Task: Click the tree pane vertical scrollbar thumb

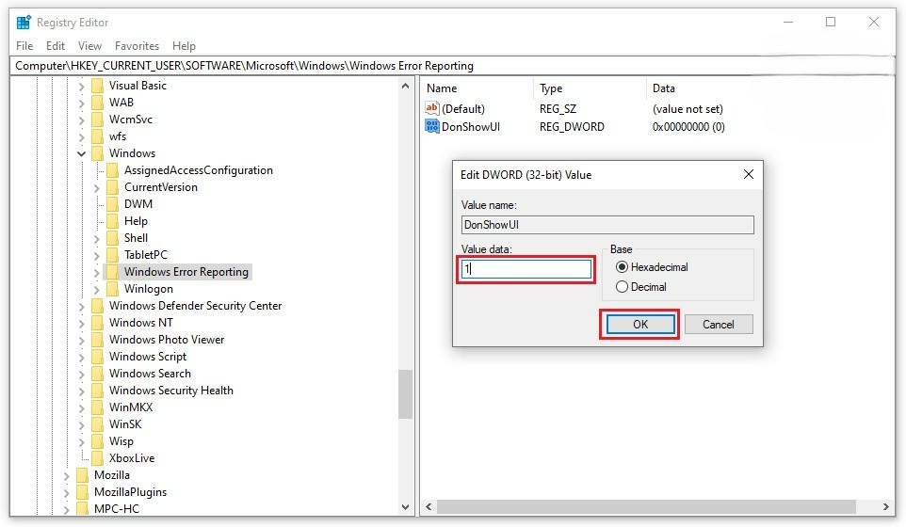Action: click(x=405, y=393)
